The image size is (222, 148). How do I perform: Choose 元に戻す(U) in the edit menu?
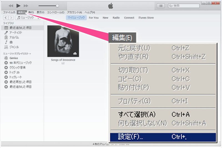point(163,48)
